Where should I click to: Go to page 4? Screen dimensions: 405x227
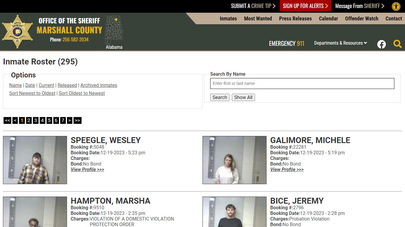coord(42,120)
